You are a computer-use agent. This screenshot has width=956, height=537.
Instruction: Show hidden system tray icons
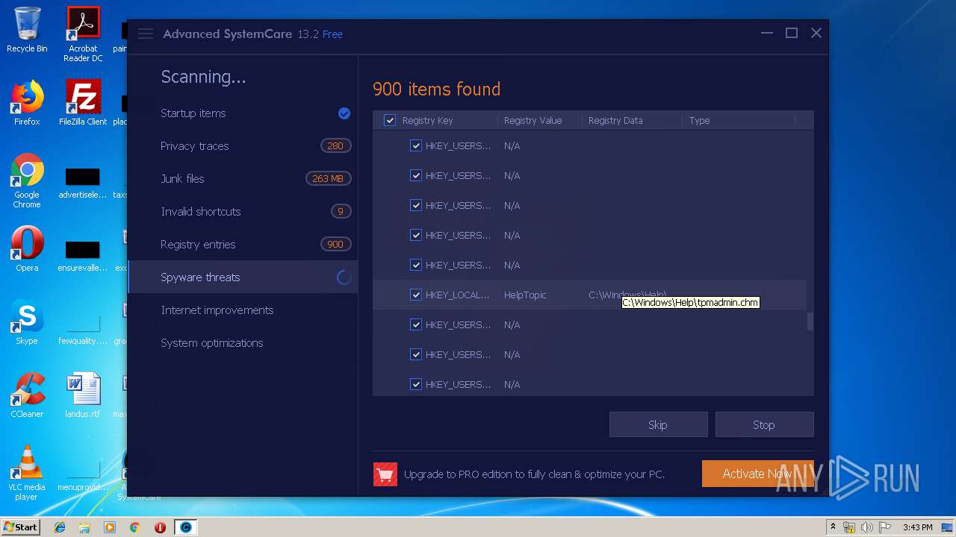click(x=834, y=527)
